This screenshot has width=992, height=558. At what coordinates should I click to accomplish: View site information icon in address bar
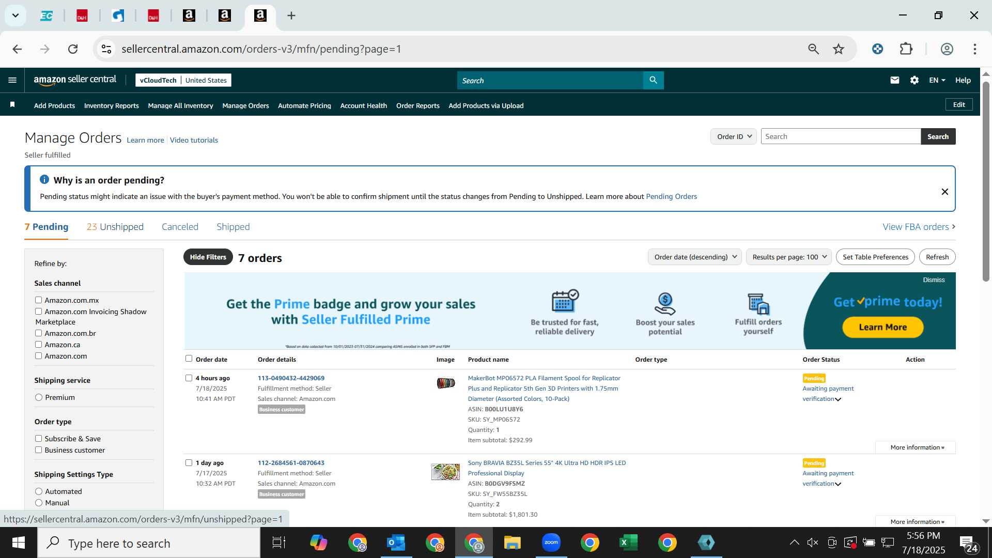click(x=106, y=49)
